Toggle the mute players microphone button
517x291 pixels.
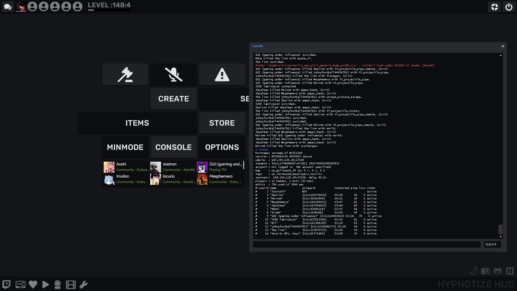pos(174,75)
